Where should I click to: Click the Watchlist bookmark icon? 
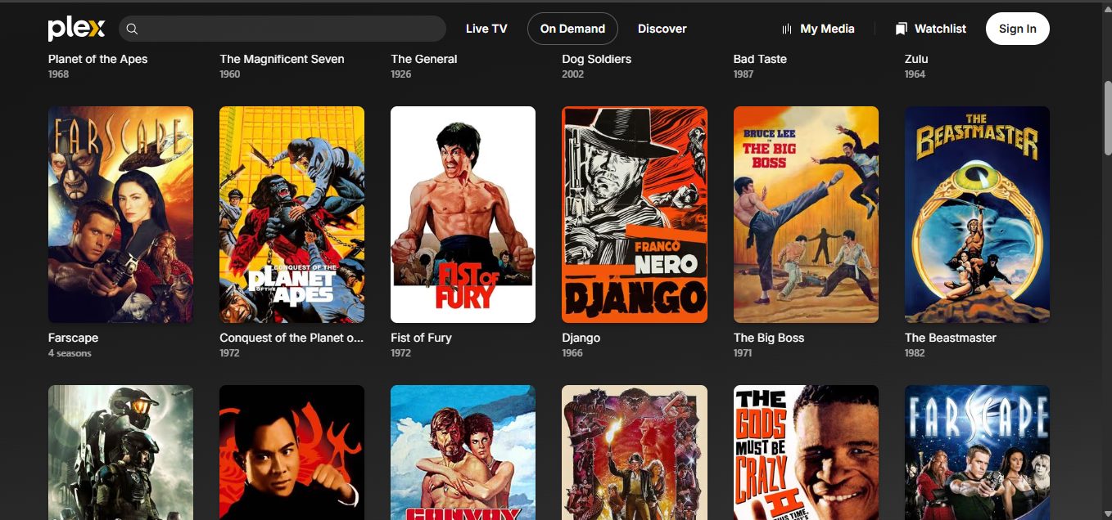click(x=902, y=29)
